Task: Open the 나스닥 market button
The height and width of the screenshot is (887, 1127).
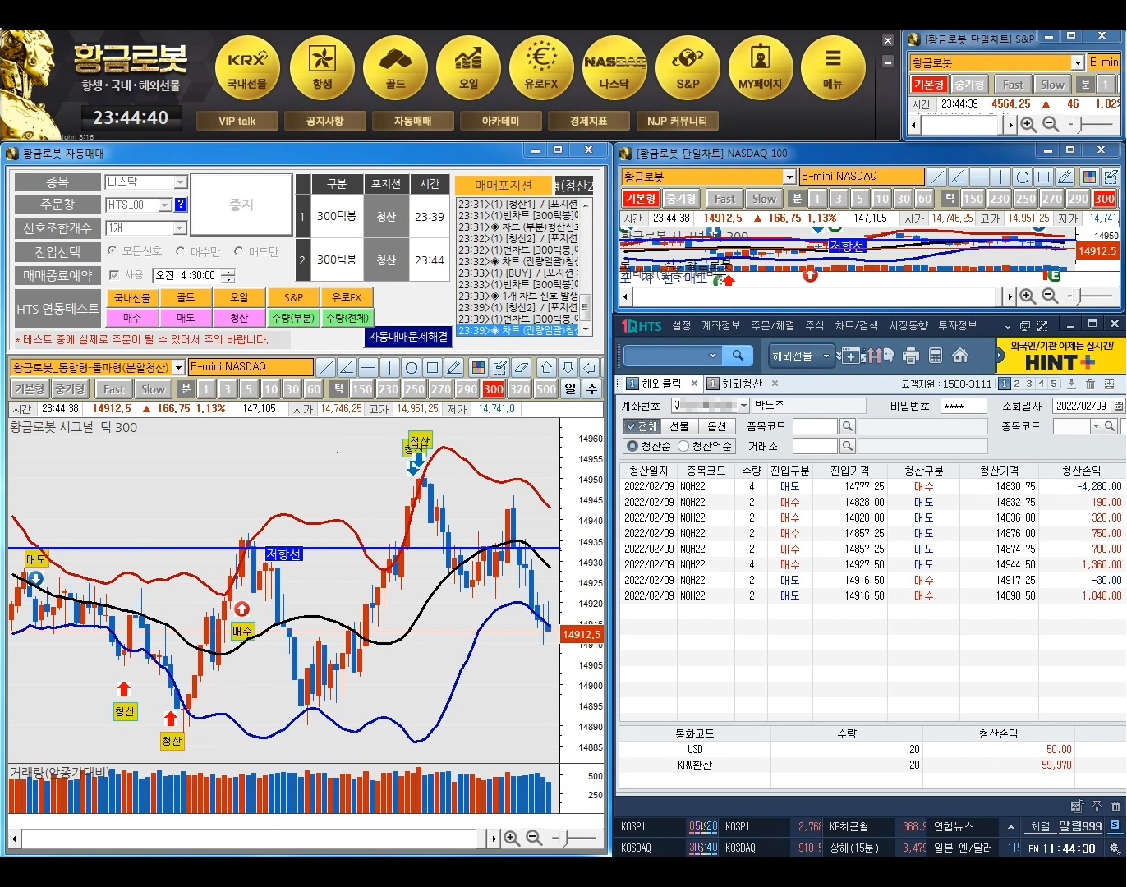Action: click(x=614, y=68)
